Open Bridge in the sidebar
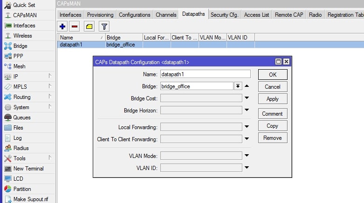364x203 pixels. (x=20, y=46)
